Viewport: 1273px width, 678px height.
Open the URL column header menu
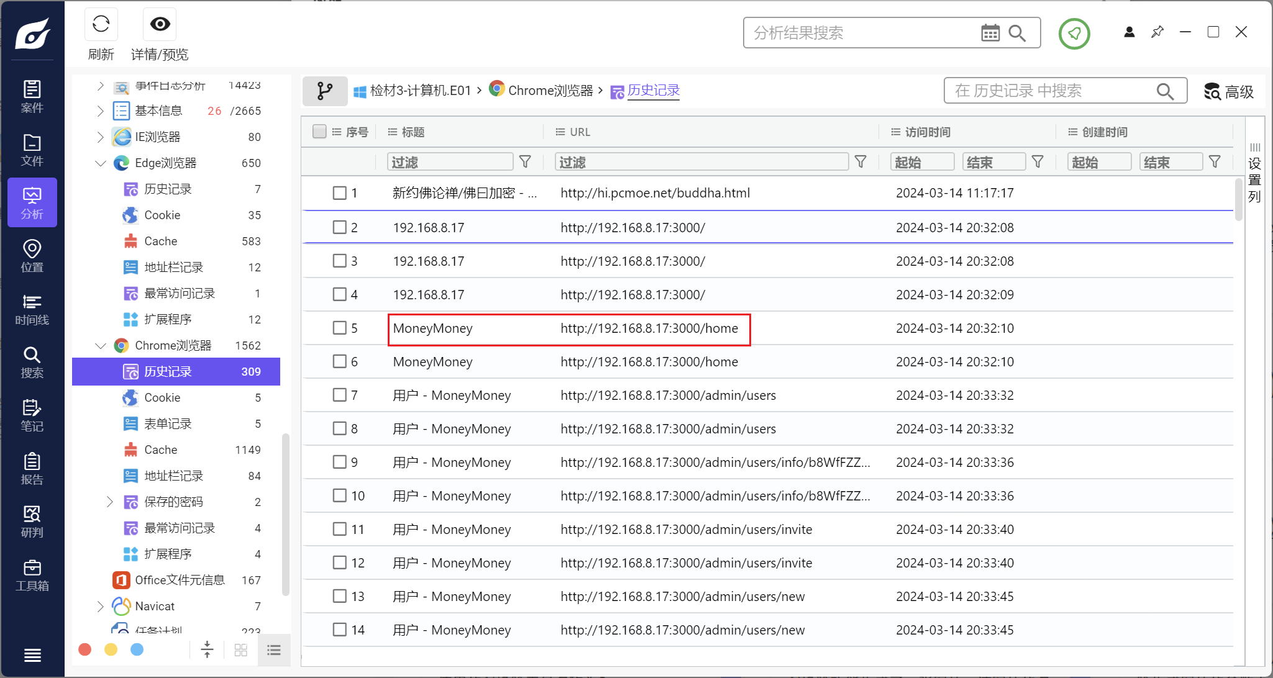[x=560, y=132]
